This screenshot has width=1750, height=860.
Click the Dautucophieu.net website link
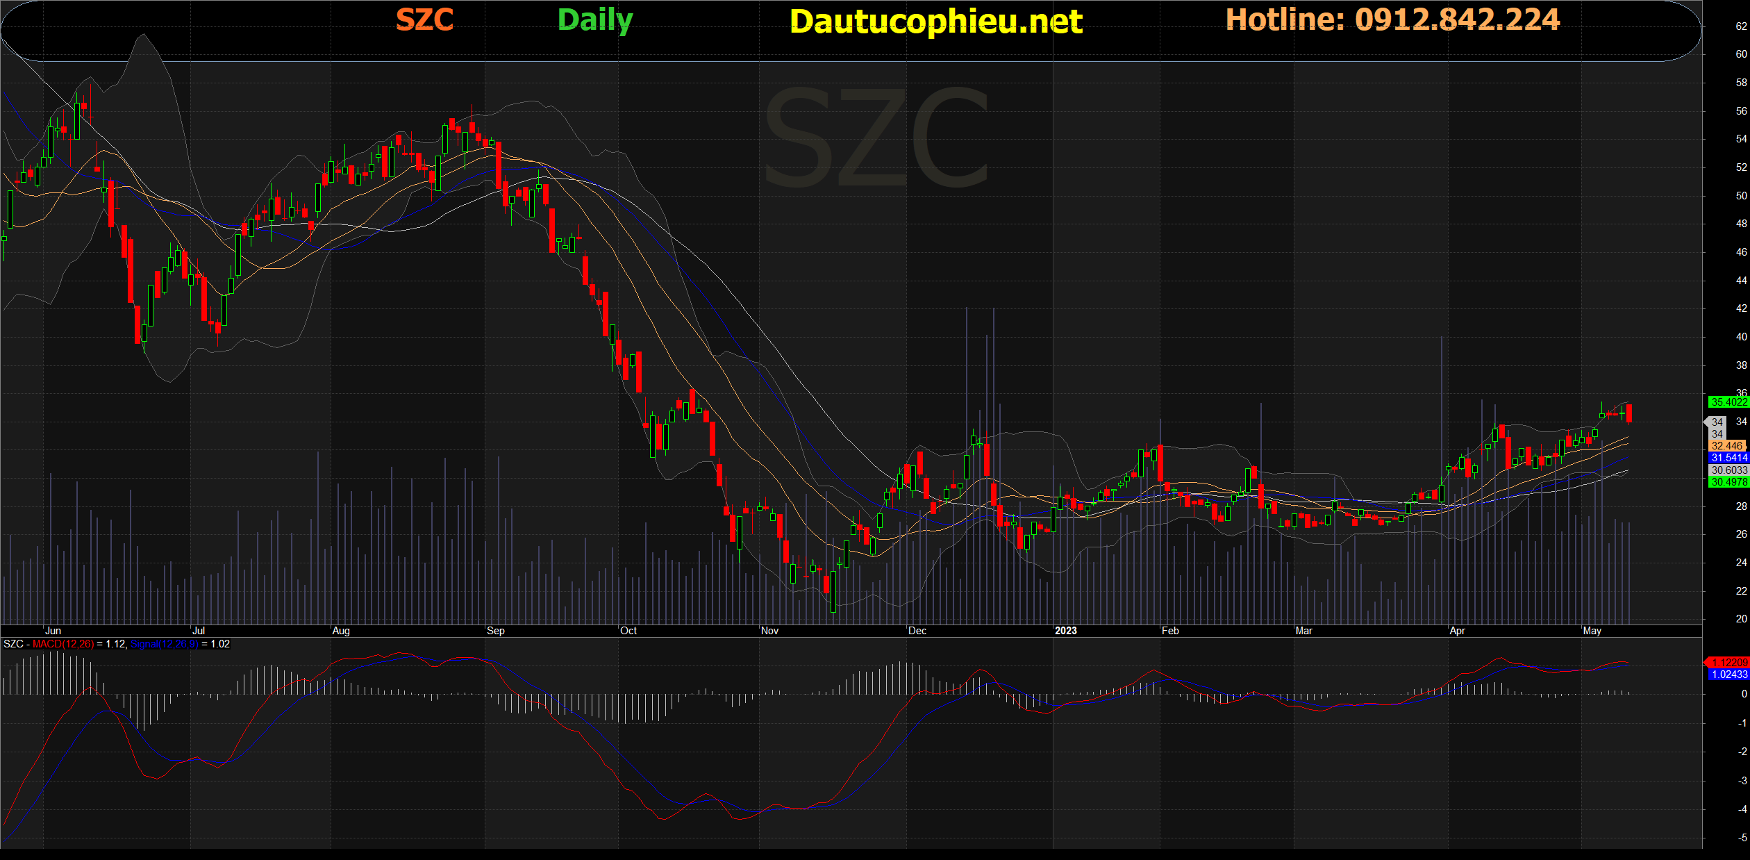[935, 22]
